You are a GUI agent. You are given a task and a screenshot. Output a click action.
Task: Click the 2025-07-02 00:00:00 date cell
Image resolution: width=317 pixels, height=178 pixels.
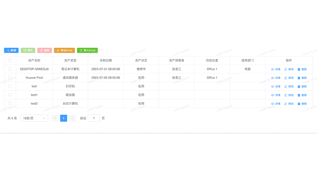[x=106, y=78]
